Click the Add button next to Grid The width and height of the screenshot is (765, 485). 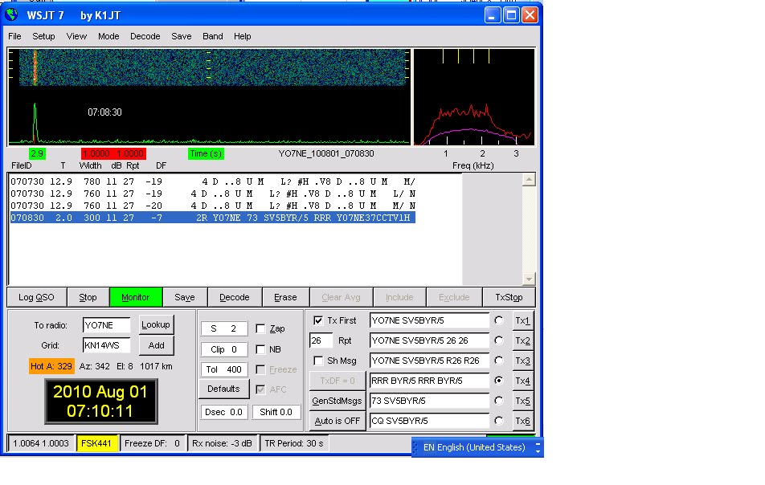click(156, 345)
